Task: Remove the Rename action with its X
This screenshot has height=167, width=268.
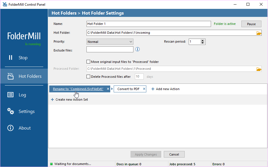Action: [x=108, y=89]
